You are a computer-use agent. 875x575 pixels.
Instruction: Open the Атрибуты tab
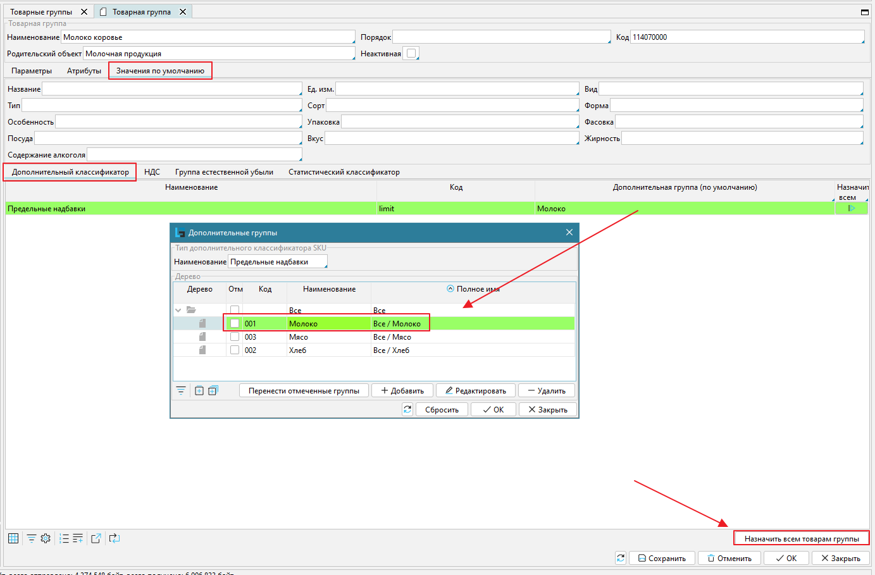click(84, 71)
